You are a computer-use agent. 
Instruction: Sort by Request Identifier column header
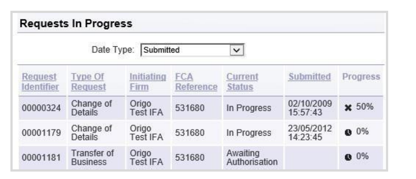click(x=40, y=82)
